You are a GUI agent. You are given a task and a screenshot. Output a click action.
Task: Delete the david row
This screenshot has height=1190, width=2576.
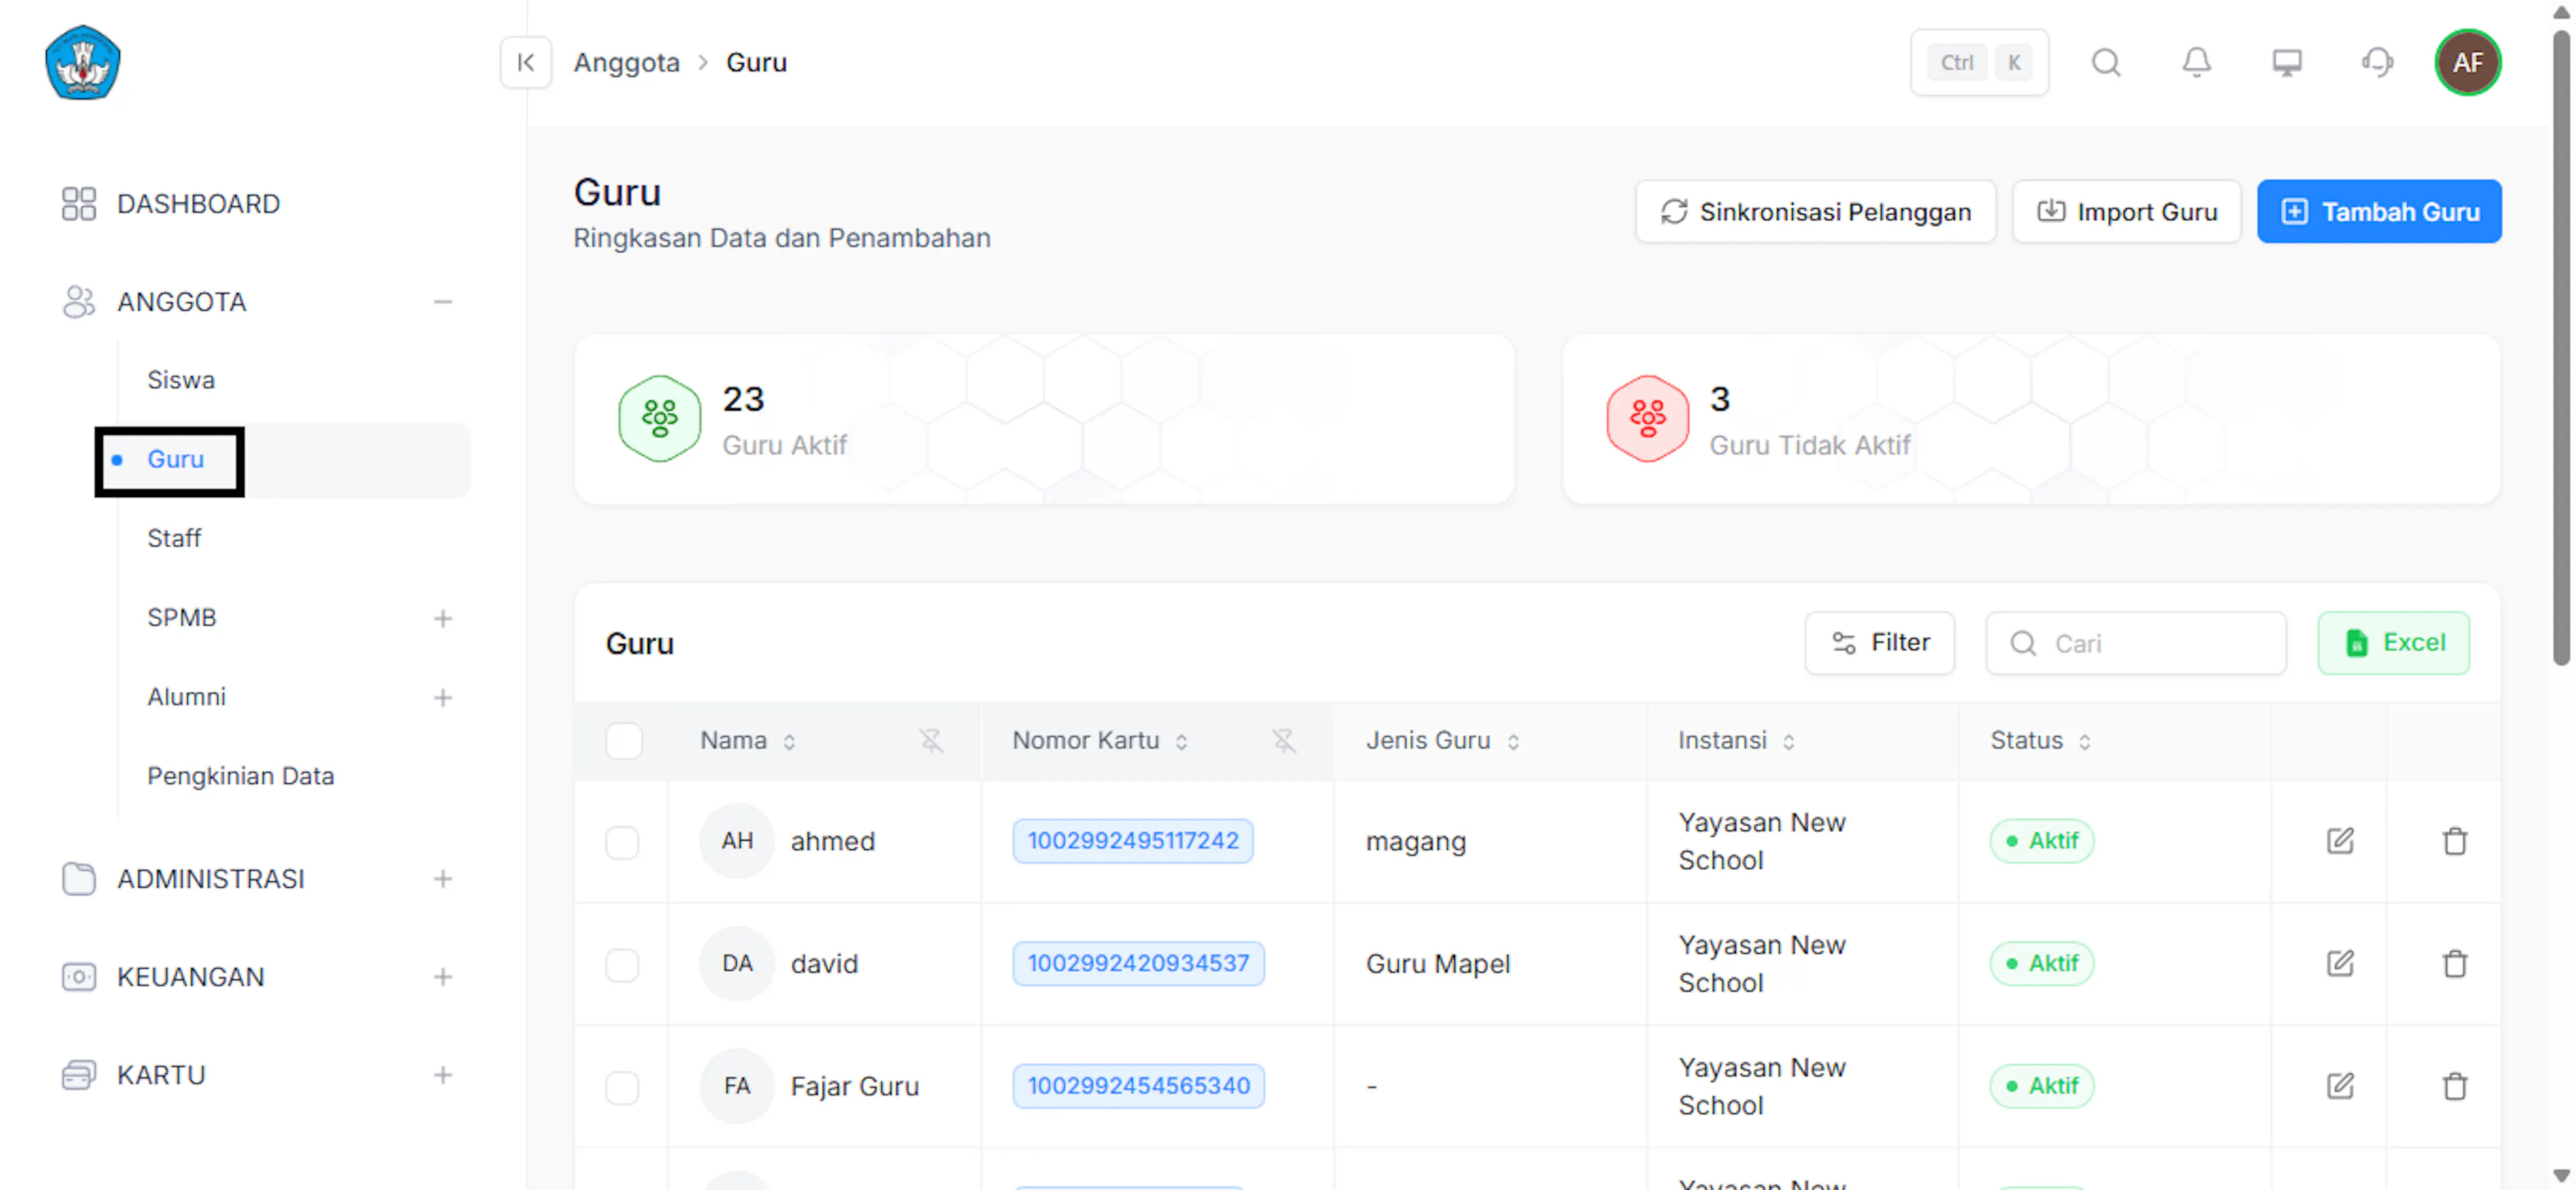point(2454,964)
